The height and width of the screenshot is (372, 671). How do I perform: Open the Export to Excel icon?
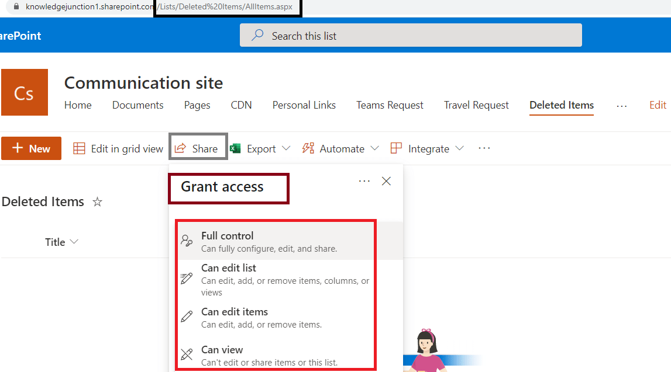point(235,148)
